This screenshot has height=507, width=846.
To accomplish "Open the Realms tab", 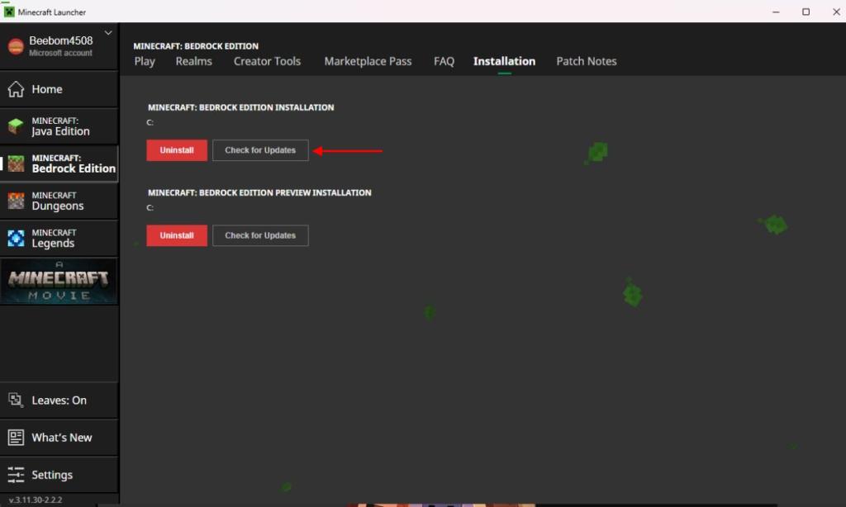I will click(193, 61).
